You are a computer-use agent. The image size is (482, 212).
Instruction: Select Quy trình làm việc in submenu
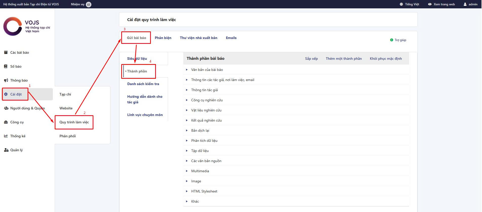pos(74,122)
